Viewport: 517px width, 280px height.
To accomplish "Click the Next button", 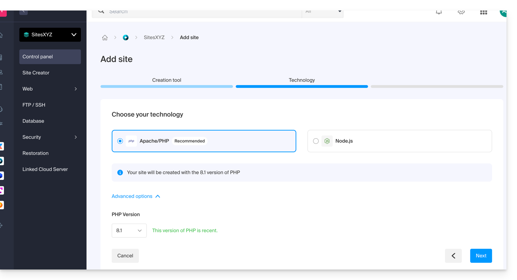I will pyautogui.click(x=481, y=256).
